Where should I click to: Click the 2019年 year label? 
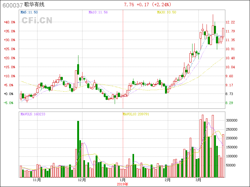click(123, 184)
